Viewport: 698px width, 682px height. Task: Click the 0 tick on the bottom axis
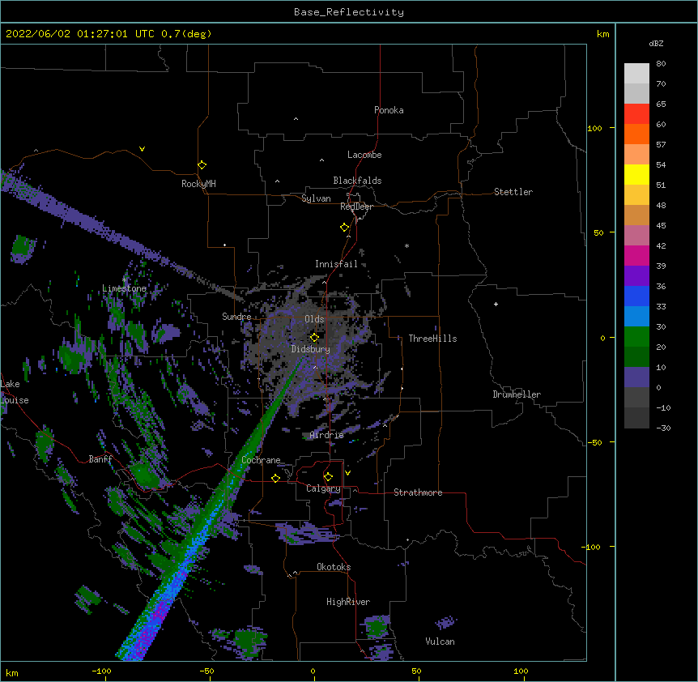313,671
